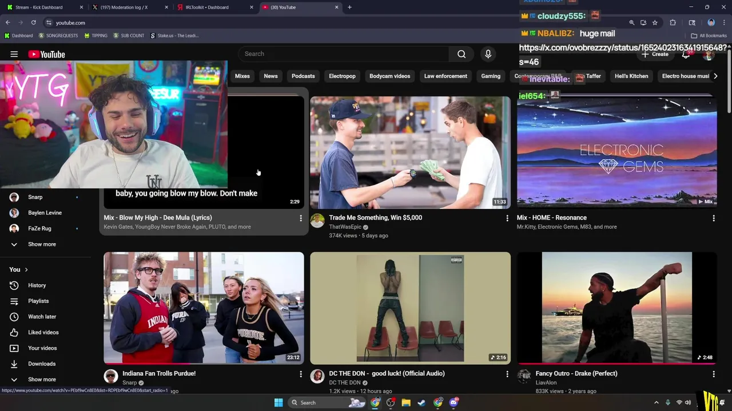This screenshot has width=732, height=411.
Task: Open All Bookmarks folder
Action: click(x=709, y=35)
